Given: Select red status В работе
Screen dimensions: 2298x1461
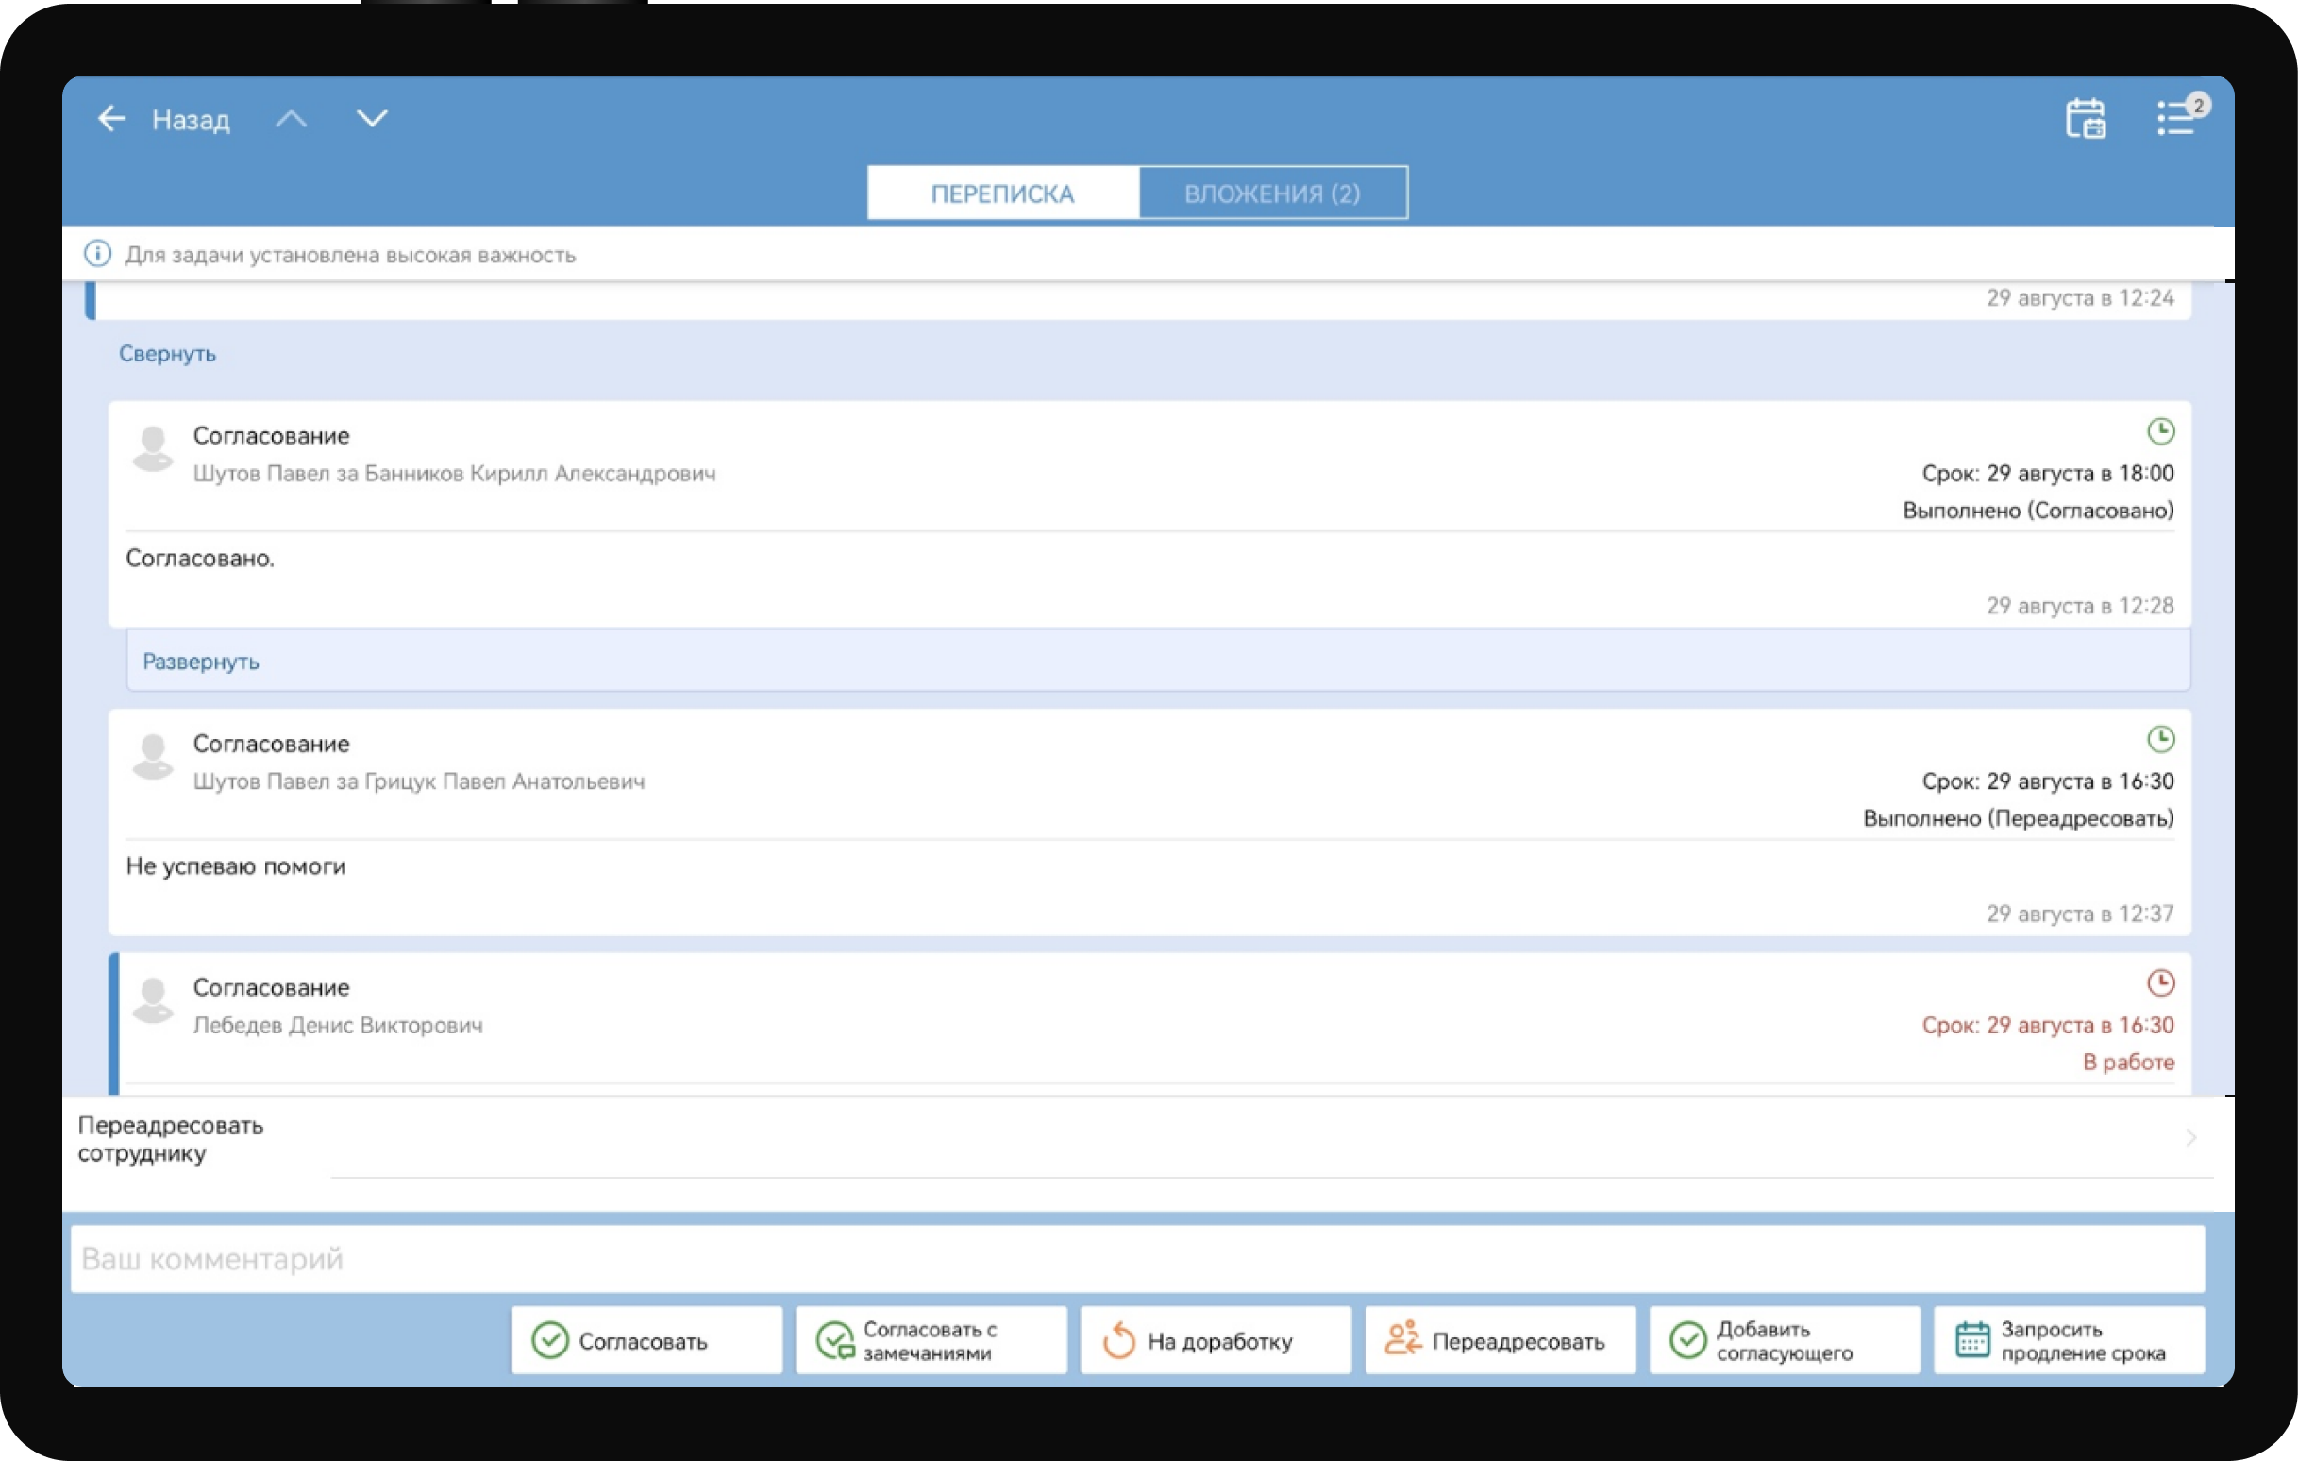Looking at the screenshot, I should [x=2128, y=1062].
